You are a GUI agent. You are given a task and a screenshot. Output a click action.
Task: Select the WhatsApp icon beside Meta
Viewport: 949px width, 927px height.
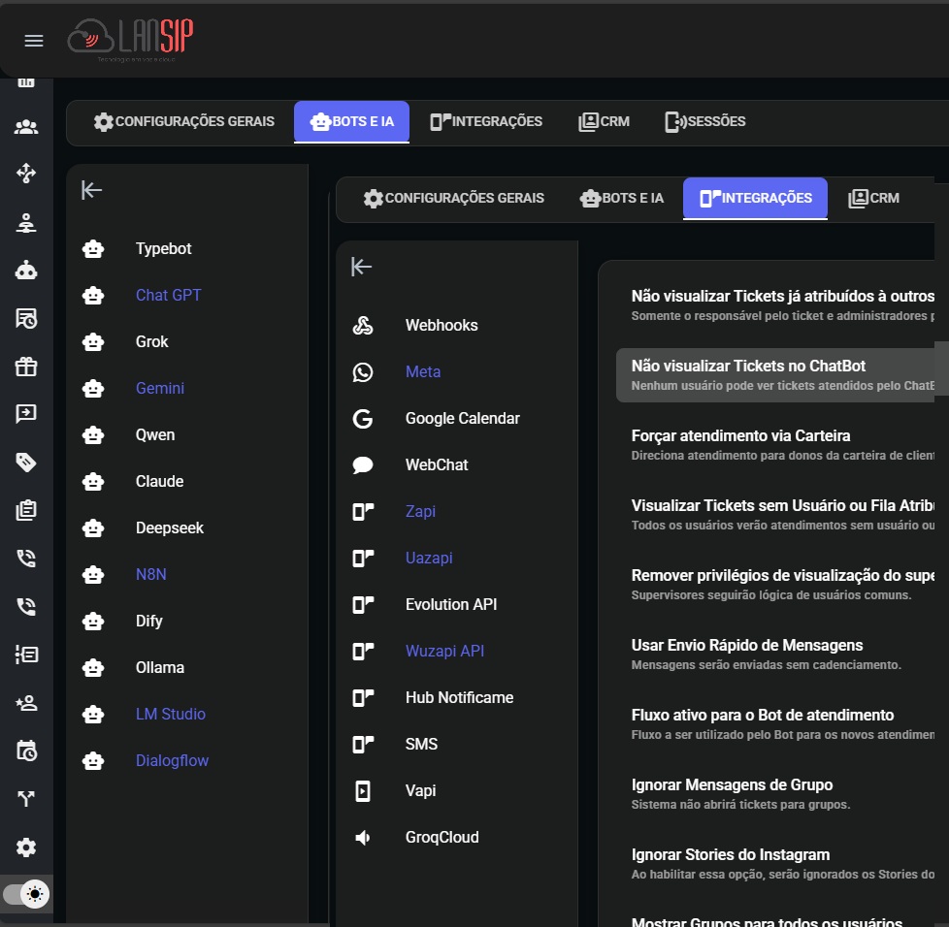tap(363, 372)
